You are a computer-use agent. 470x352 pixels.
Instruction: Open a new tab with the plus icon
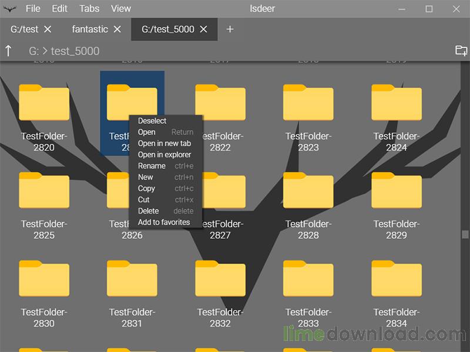point(230,29)
